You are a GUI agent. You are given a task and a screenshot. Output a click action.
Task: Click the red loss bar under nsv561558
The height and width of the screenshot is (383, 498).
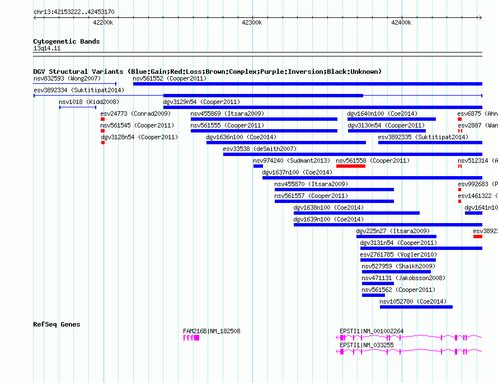(x=351, y=166)
